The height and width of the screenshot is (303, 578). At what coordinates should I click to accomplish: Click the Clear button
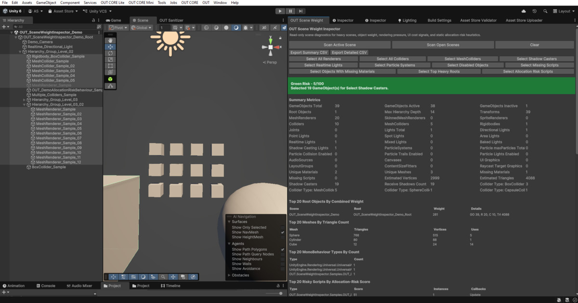[x=535, y=45]
